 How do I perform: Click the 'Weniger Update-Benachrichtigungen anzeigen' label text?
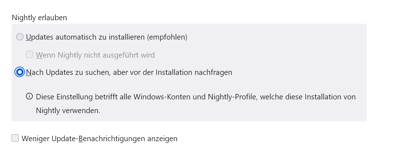click(99, 138)
